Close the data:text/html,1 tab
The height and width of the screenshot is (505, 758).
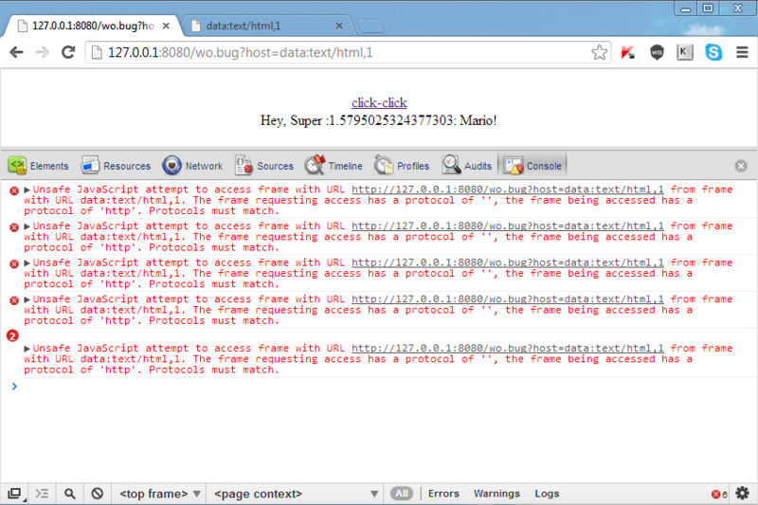339,26
